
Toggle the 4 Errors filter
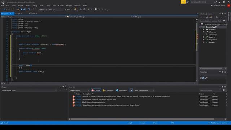tap(96, 90)
